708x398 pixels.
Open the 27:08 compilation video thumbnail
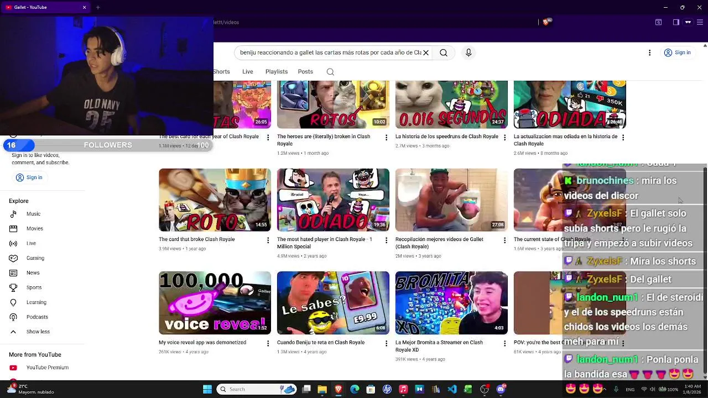click(x=451, y=200)
